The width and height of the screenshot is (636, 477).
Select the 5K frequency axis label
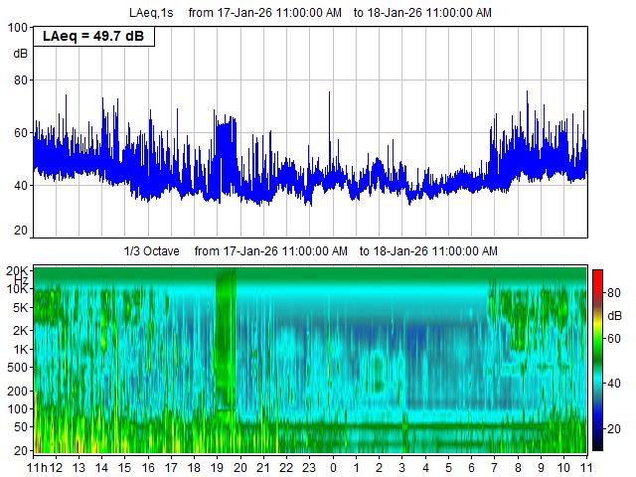coord(21,309)
